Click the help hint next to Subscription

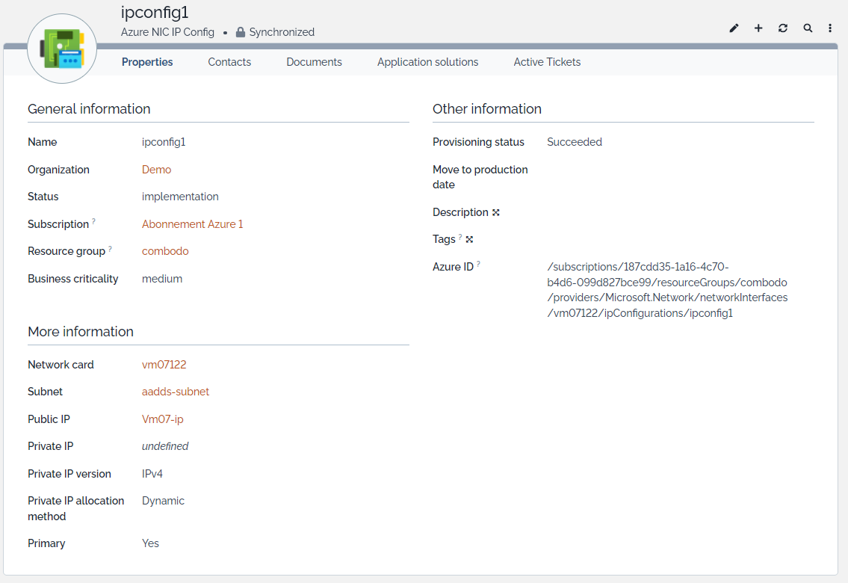[x=94, y=222]
